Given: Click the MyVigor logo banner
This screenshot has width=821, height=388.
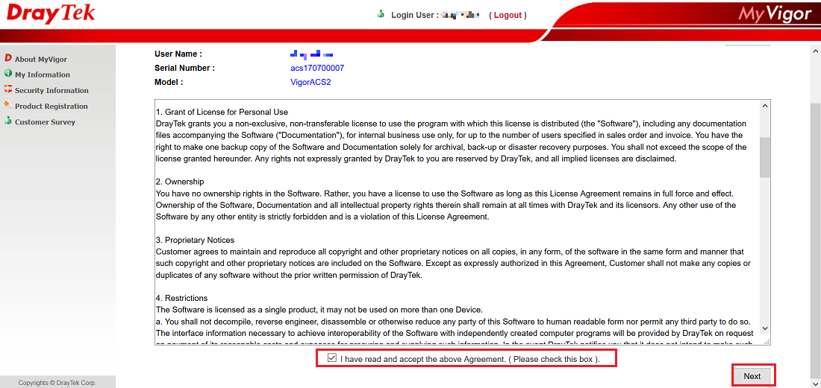Looking at the screenshot, I should coord(775,14).
